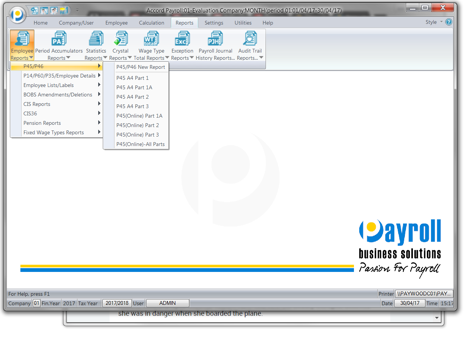Click the Date field showing 30/04/17
The image size is (465, 340).
[x=409, y=303]
